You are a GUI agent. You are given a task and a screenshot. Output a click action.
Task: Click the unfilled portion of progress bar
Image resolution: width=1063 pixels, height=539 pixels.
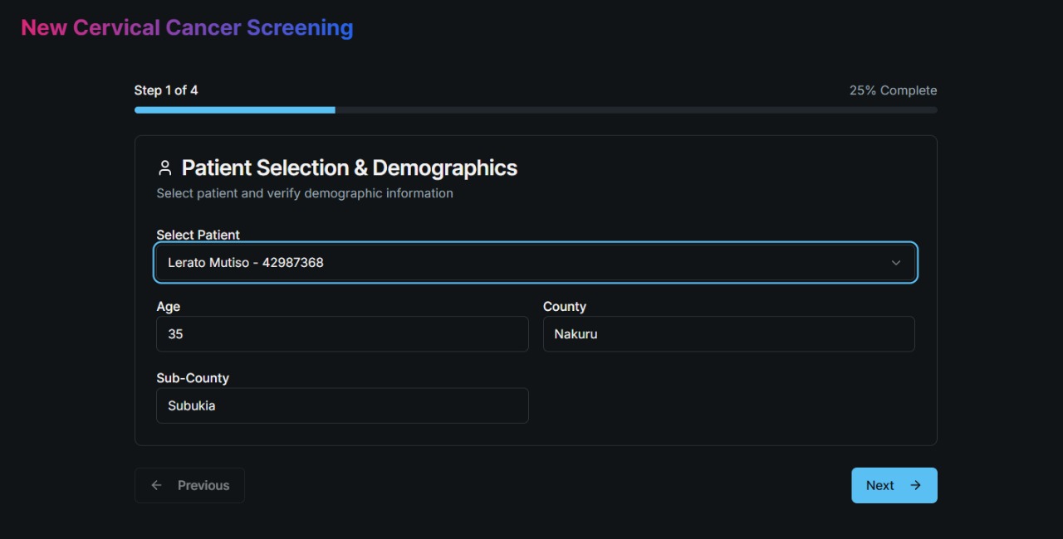tap(635, 109)
